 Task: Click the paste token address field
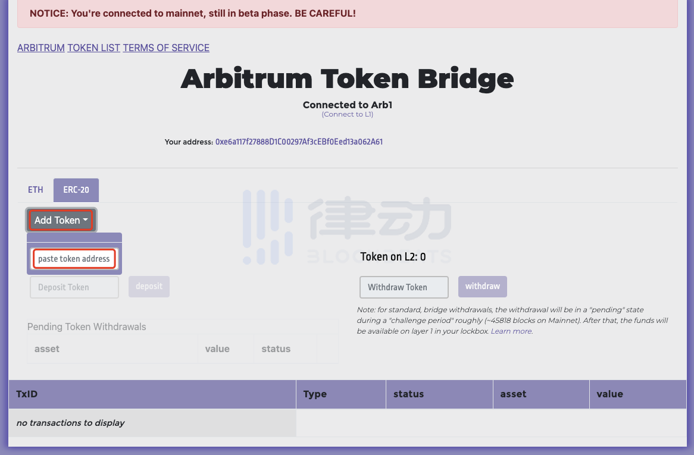(x=74, y=259)
